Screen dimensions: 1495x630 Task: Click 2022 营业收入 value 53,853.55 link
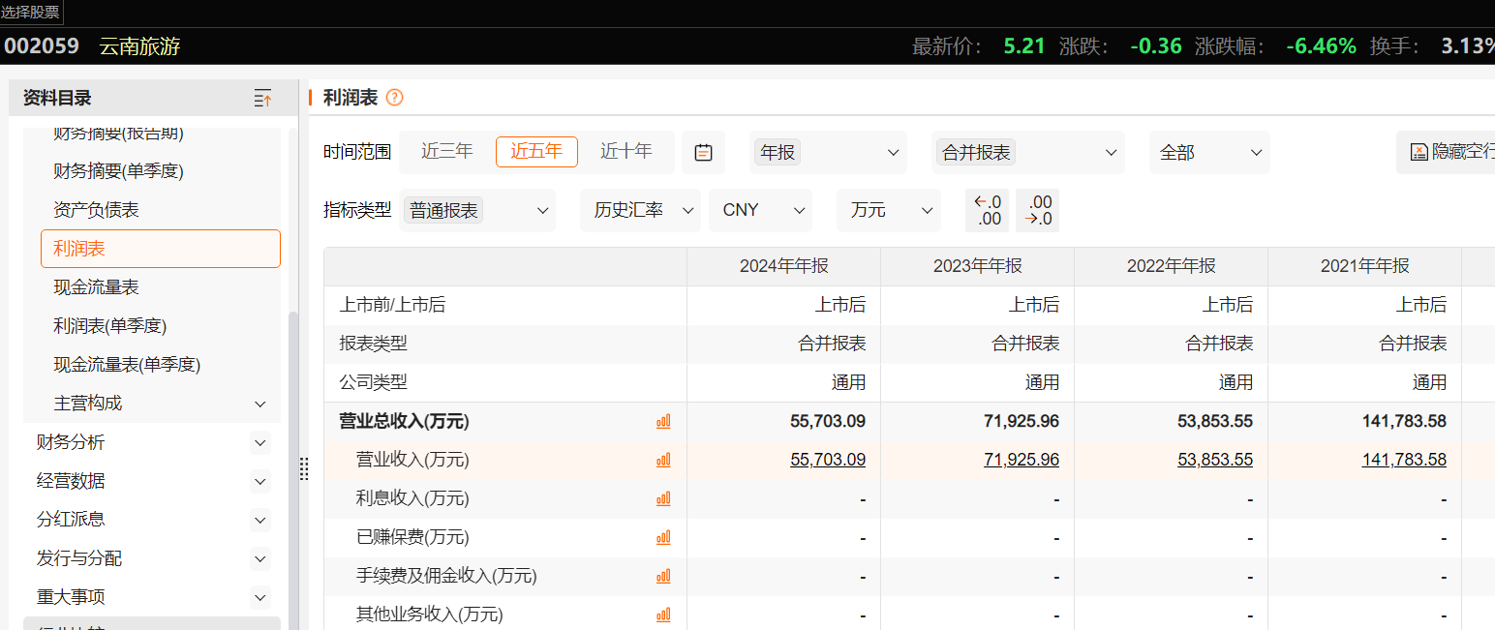(x=1215, y=460)
